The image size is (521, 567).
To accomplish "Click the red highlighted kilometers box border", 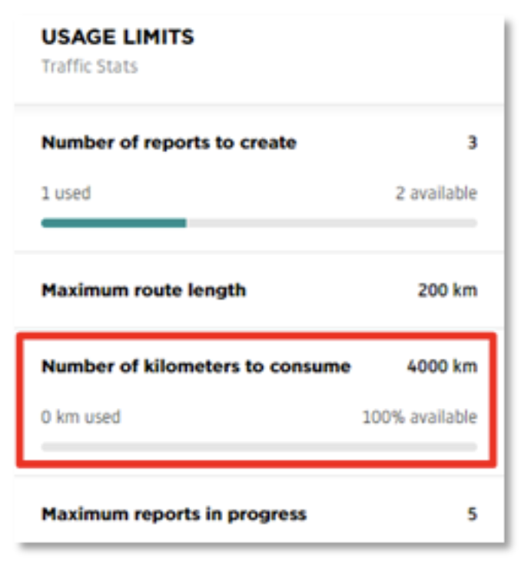I will point(257,336).
